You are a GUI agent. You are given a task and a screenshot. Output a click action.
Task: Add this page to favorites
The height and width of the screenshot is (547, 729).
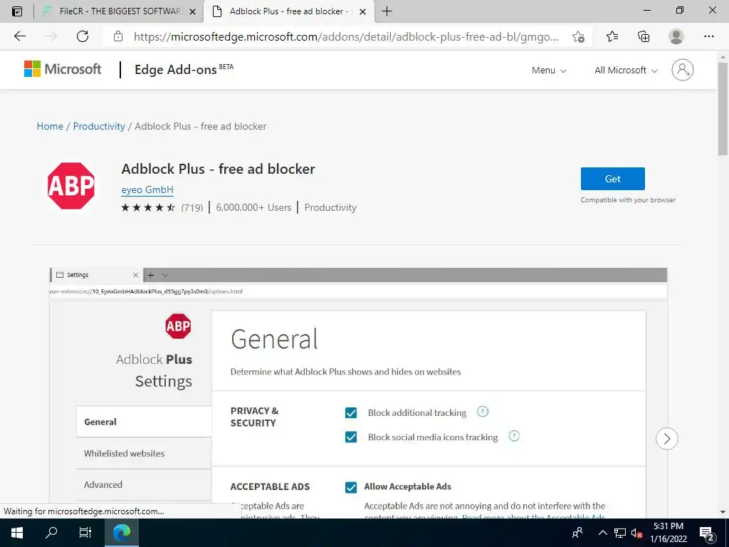coord(578,37)
